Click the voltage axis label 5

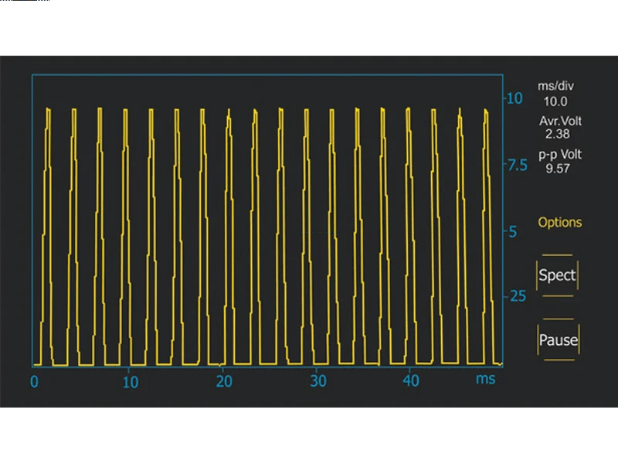pyautogui.click(x=513, y=232)
